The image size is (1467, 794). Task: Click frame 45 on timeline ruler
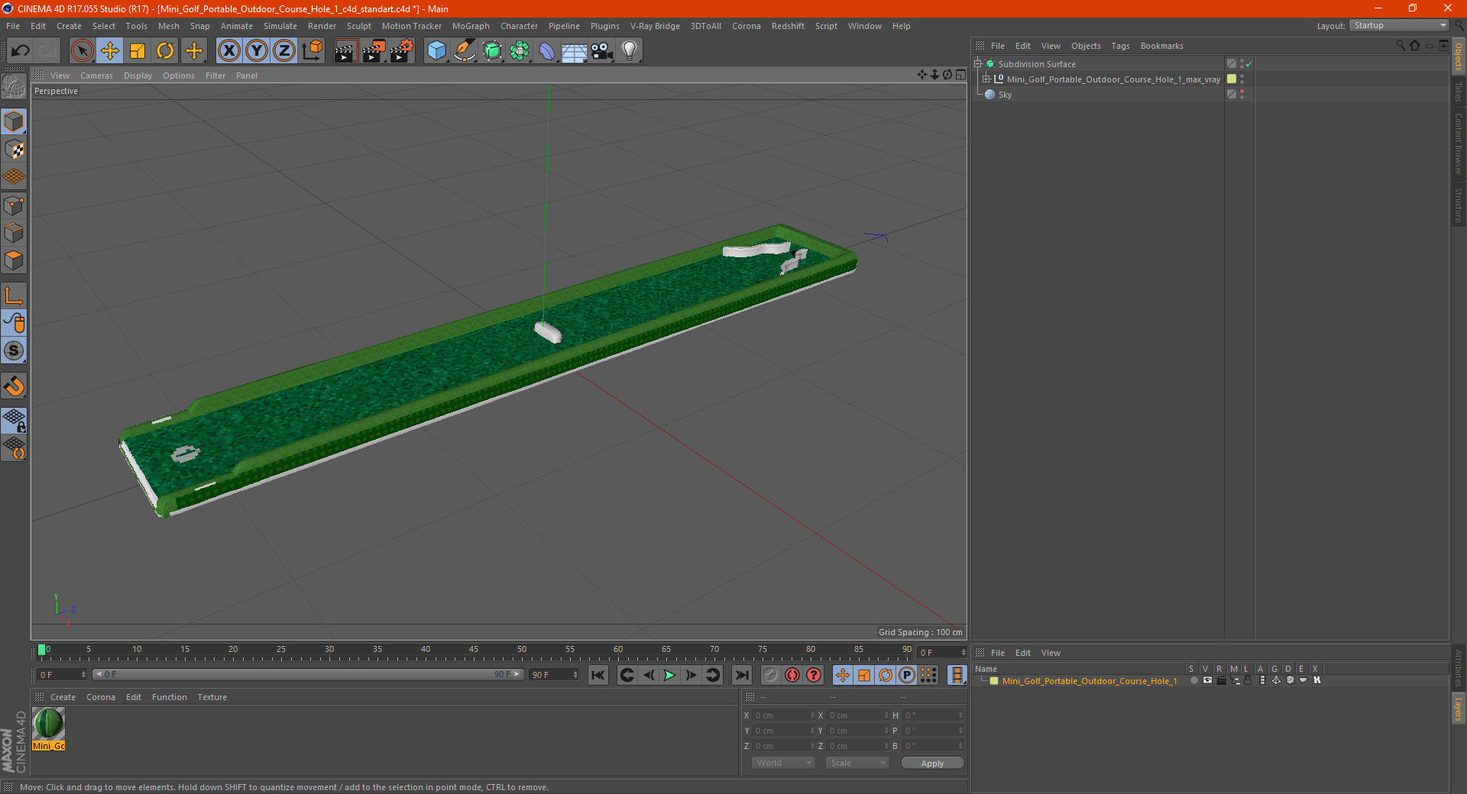pyautogui.click(x=473, y=650)
